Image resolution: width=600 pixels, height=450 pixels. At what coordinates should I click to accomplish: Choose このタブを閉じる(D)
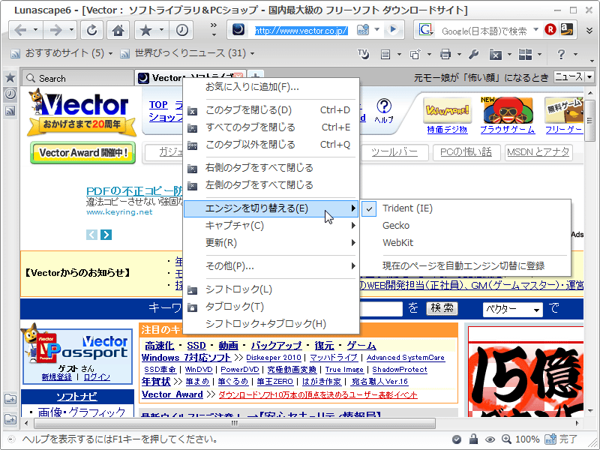coord(271,110)
